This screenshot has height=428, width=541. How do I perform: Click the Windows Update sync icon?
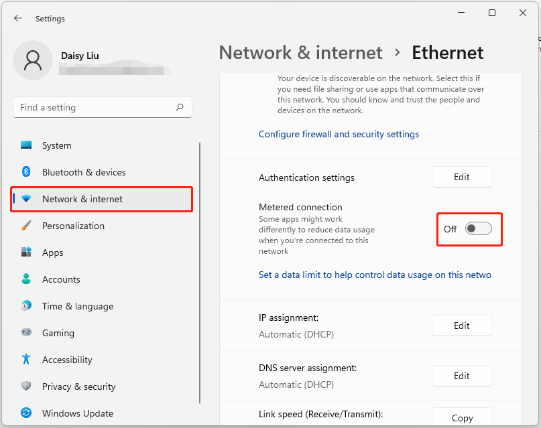point(26,413)
